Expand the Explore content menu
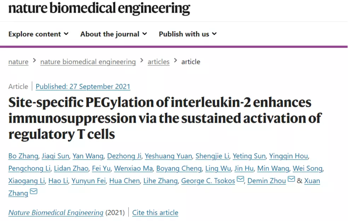 (x=38, y=34)
